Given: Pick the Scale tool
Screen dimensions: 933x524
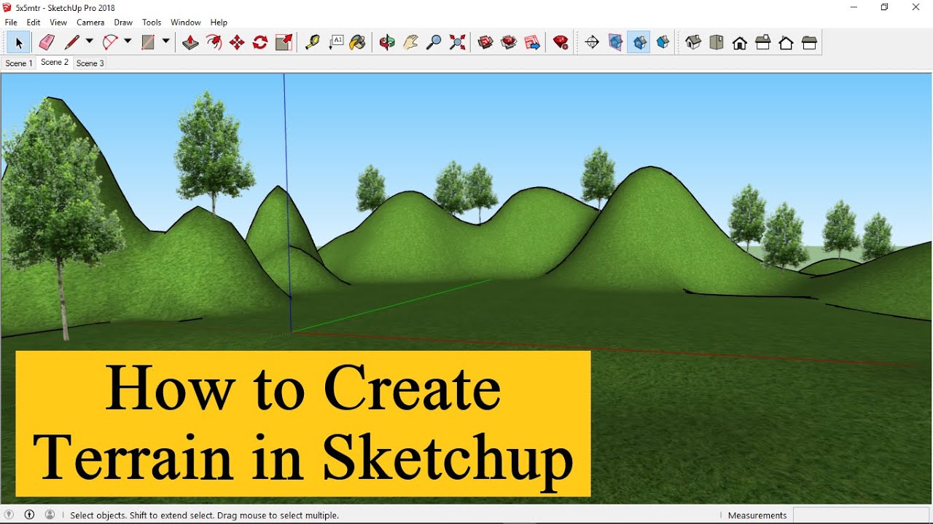Looking at the screenshot, I should pos(284,43).
